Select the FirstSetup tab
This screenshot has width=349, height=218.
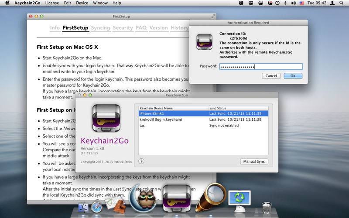75,28
